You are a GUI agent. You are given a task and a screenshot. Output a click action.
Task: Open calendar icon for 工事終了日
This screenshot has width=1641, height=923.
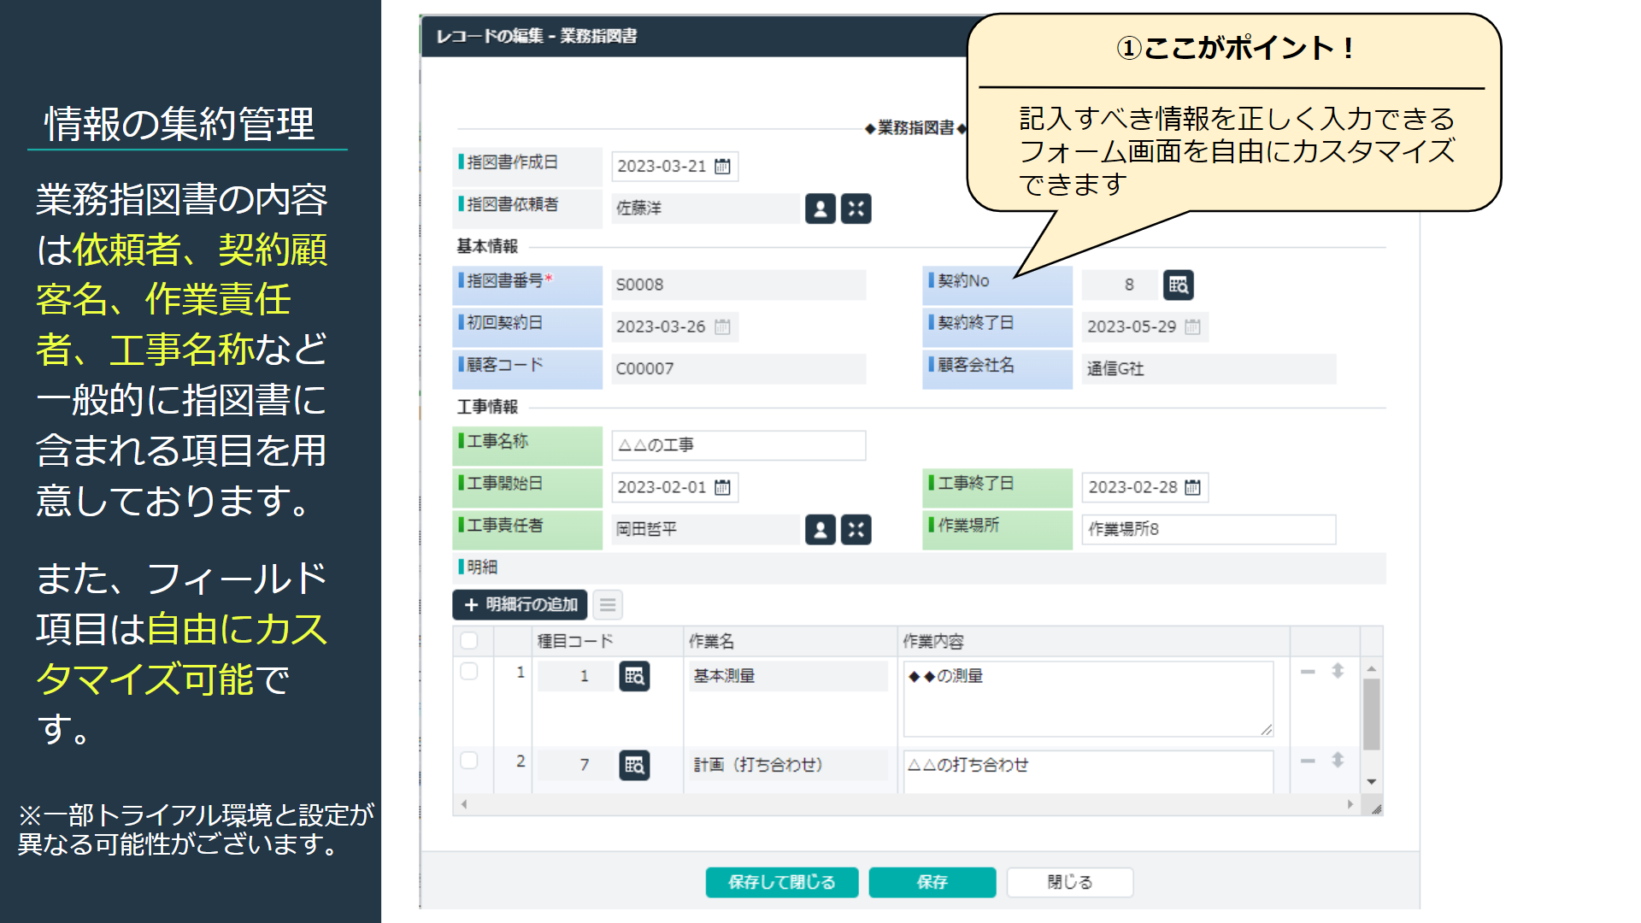click(x=1192, y=487)
